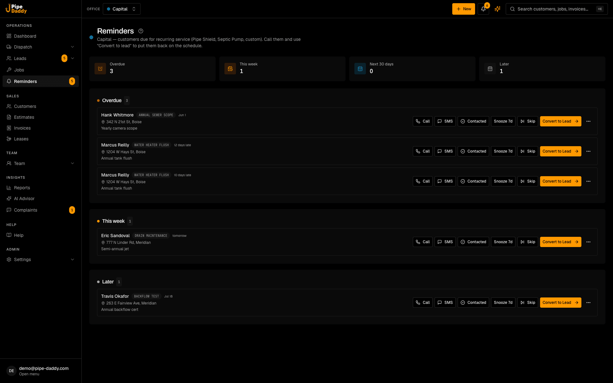Expand the Leads menu chevron
Image resolution: width=613 pixels, height=383 pixels.
coord(72,58)
